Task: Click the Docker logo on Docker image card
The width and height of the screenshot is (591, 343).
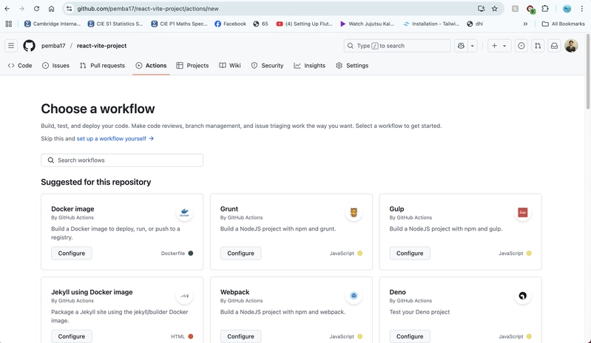Action: [x=184, y=213]
